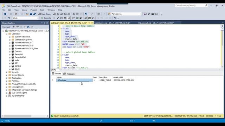Click the Execute button
This screenshot has height=126, width=225.
coord(46,18)
